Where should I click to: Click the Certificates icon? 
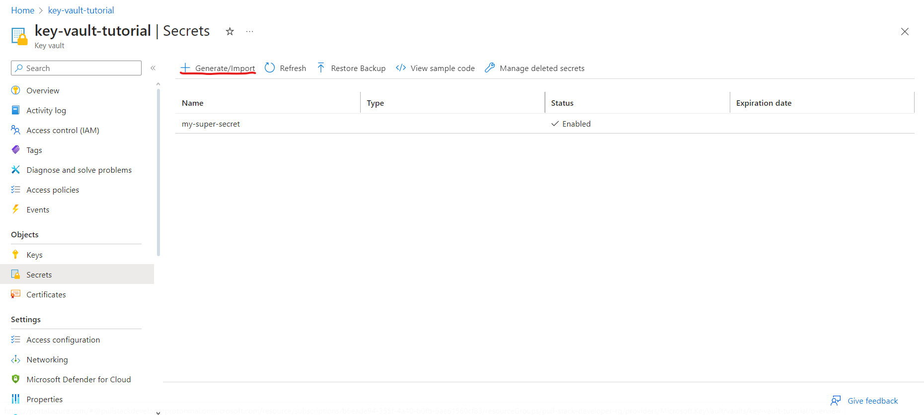point(16,294)
